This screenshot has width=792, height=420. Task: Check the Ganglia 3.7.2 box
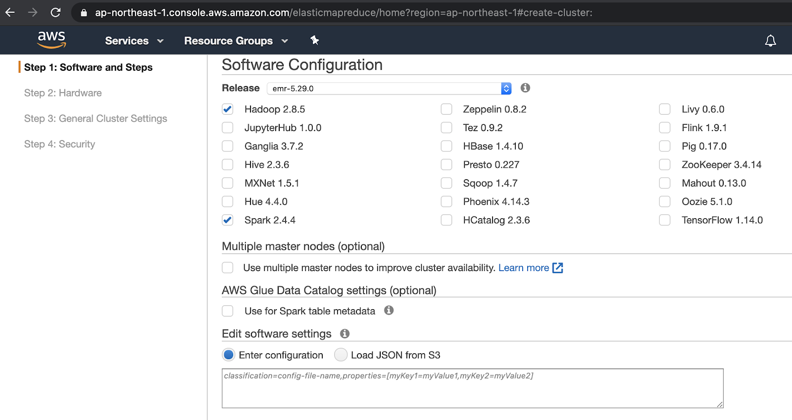(x=228, y=146)
